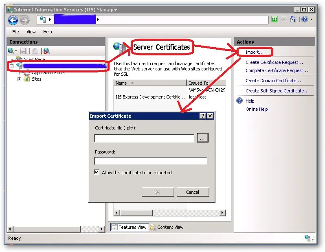This screenshot has height=252, width=325.
Task: Collapse the server node in Connections tree
Action: [x=11, y=66]
